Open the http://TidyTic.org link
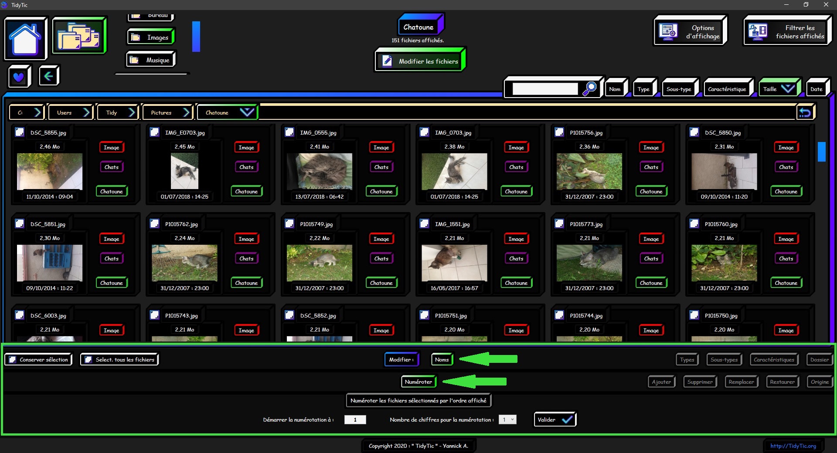 click(793, 446)
